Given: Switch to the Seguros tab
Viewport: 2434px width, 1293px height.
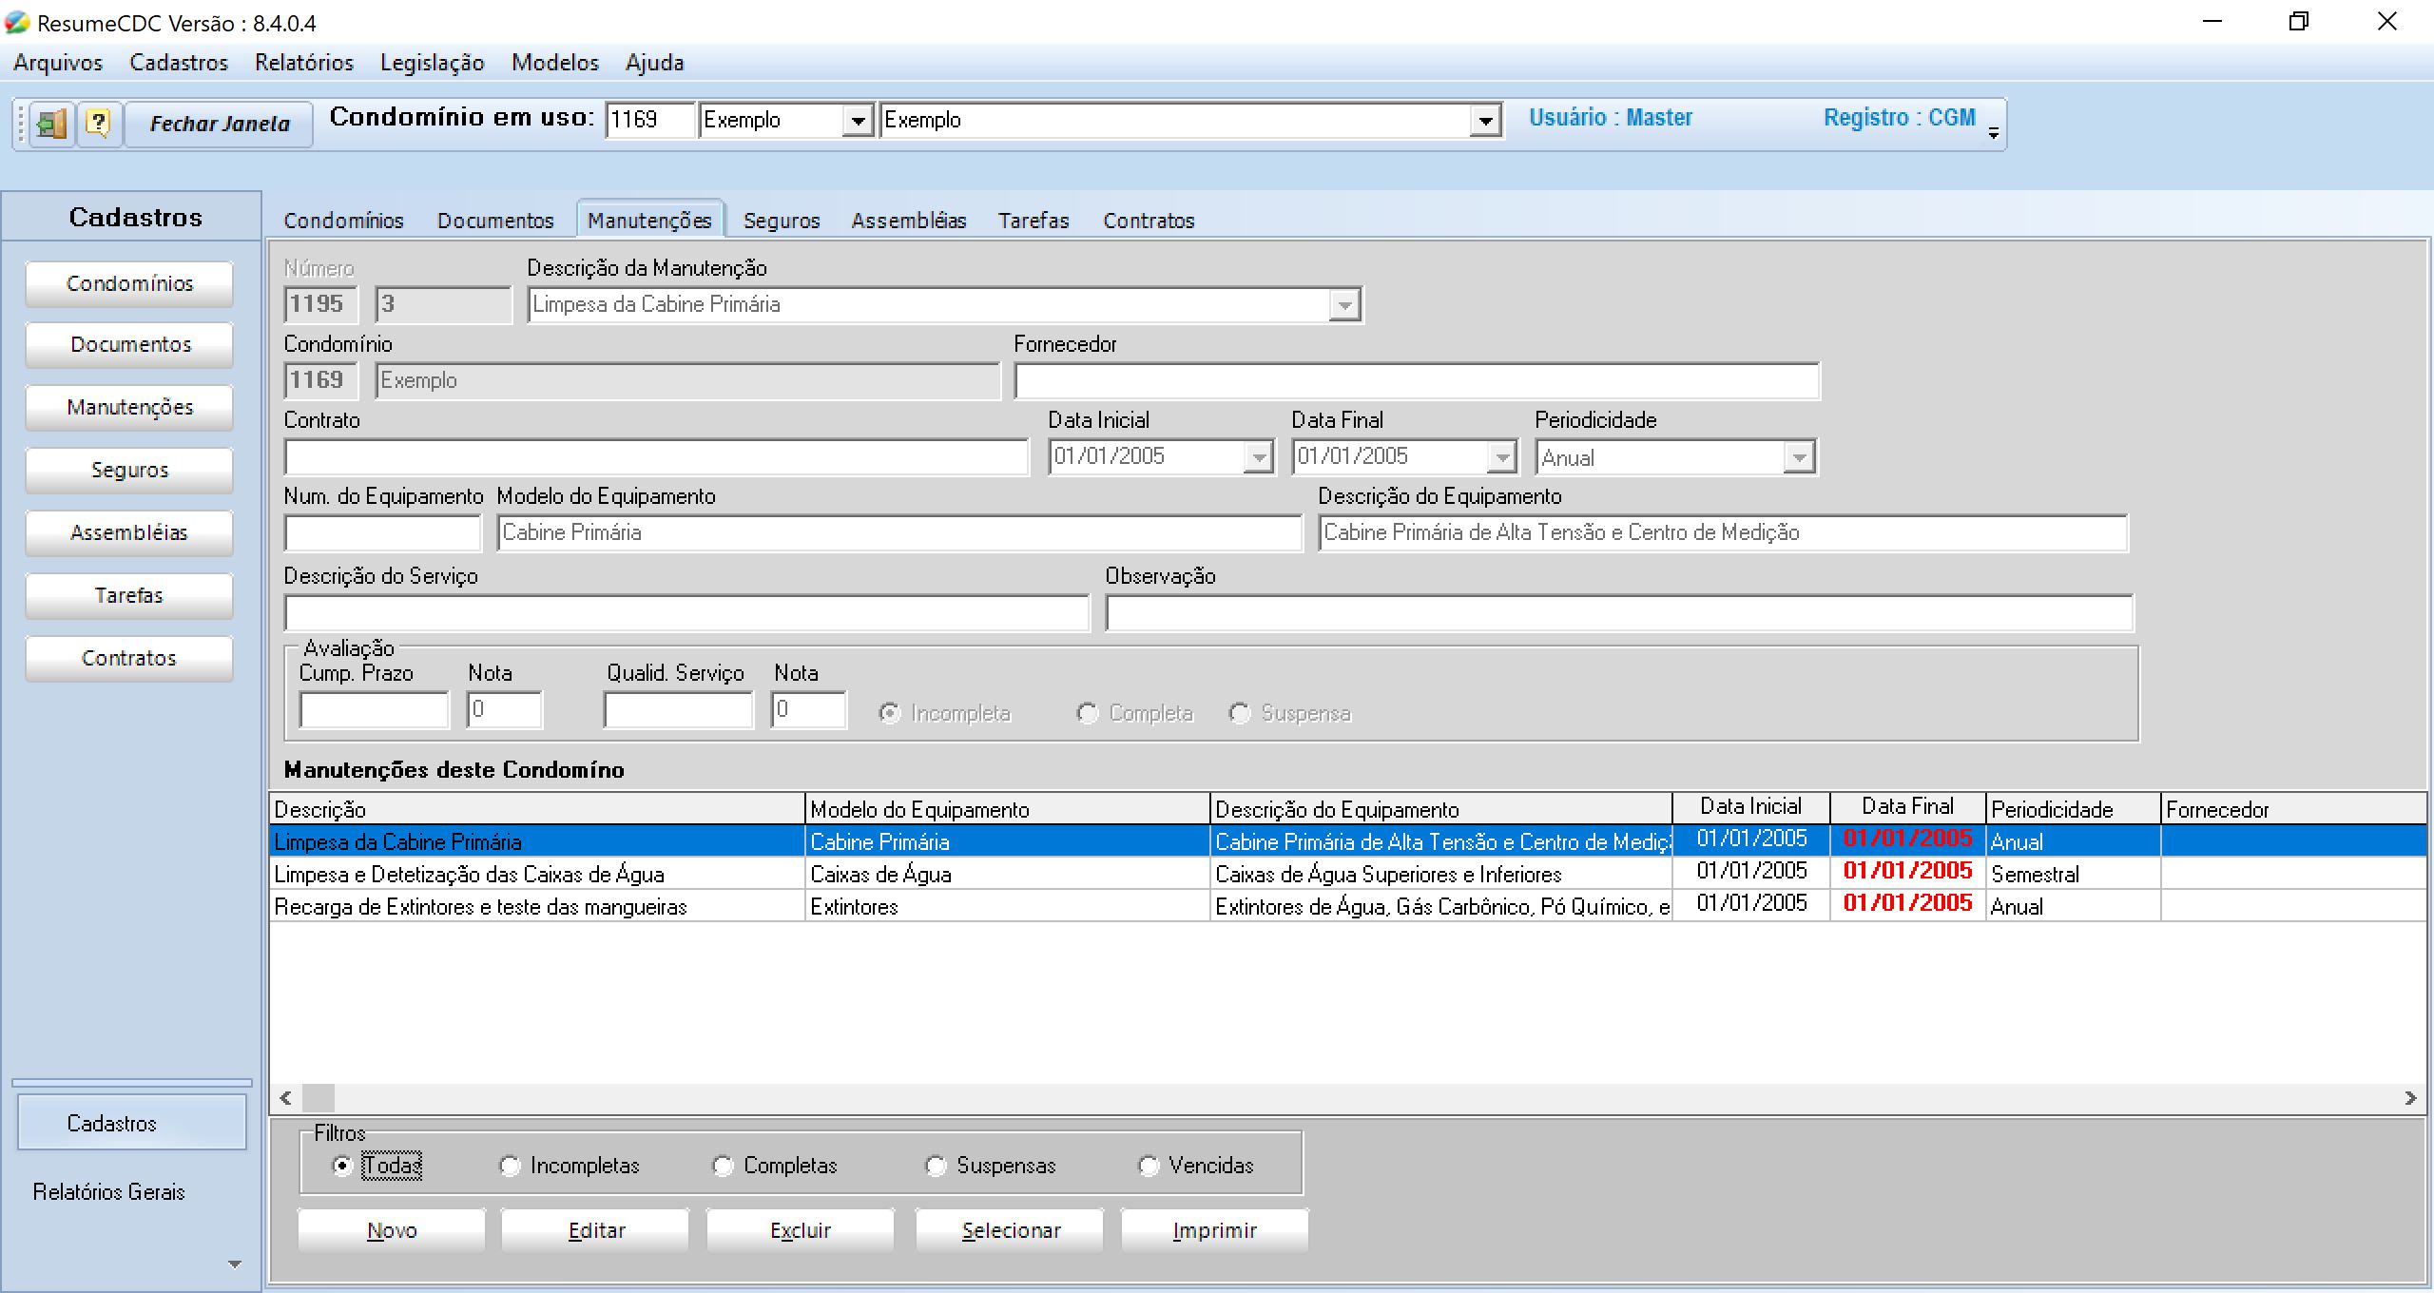Looking at the screenshot, I should [x=781, y=221].
